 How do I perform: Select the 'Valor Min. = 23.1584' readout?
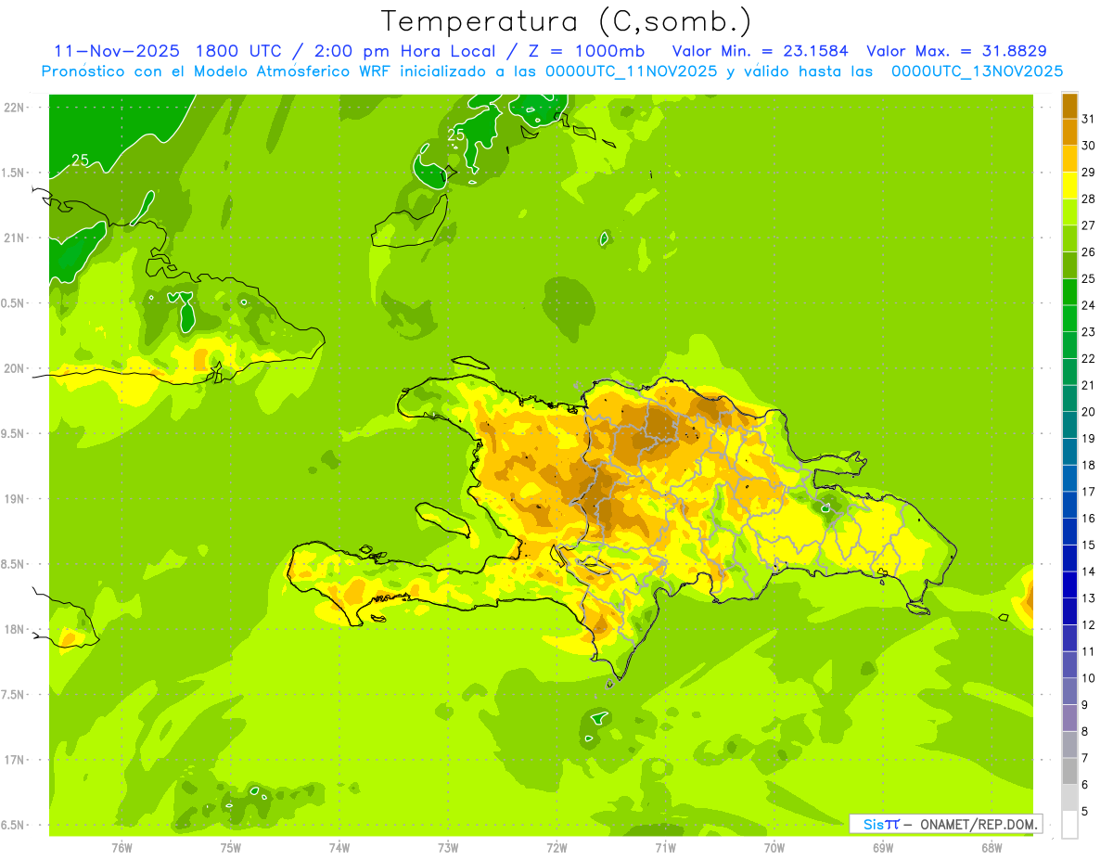[x=760, y=52]
